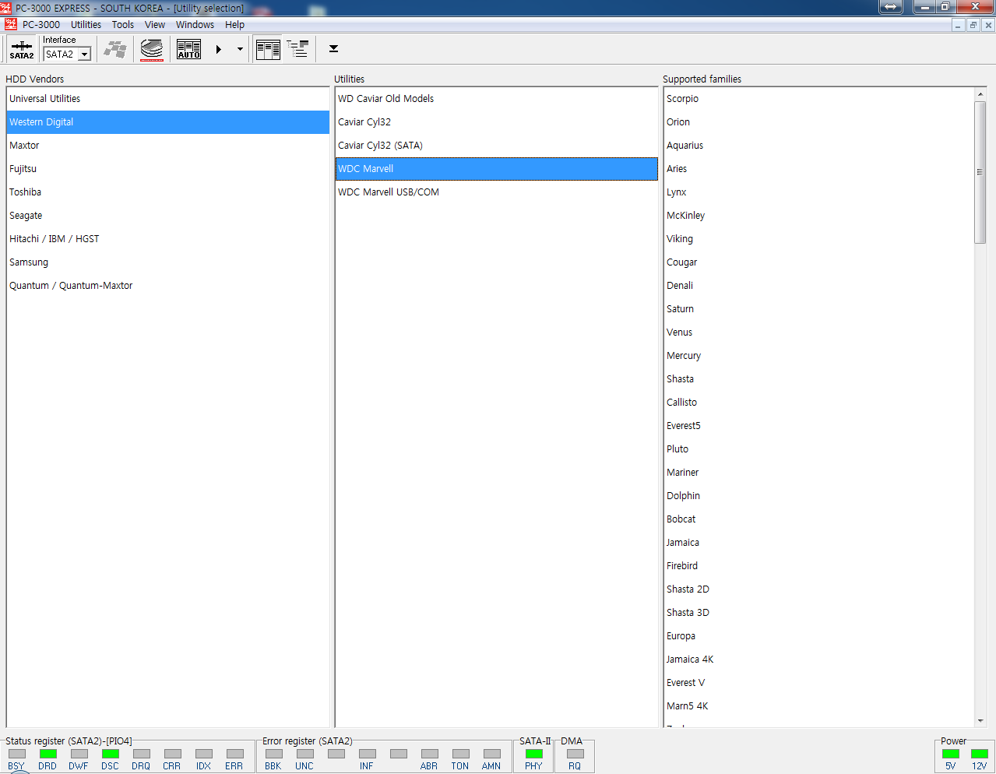Click the green DSC status indicator
Image resolution: width=996 pixels, height=774 pixels.
pyautogui.click(x=110, y=754)
